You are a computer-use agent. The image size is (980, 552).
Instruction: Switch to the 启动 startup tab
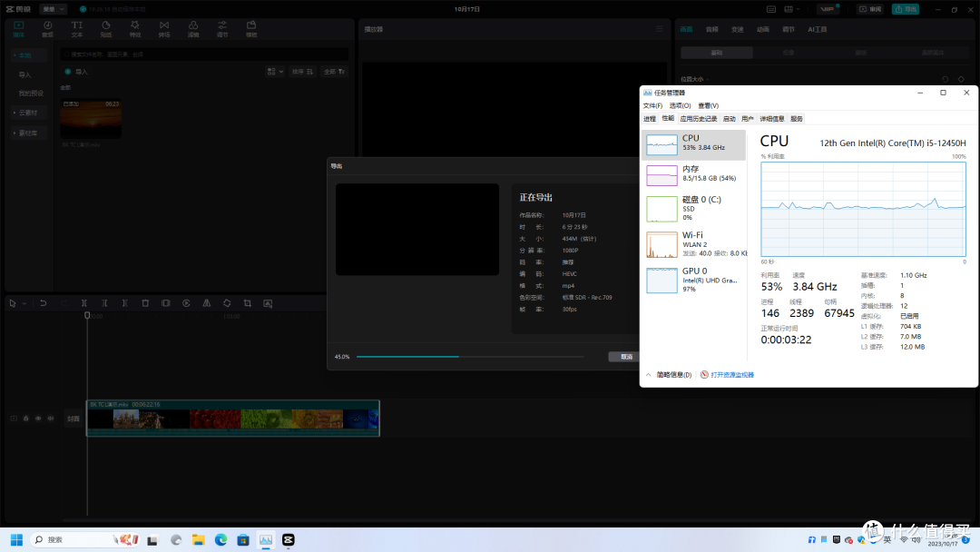(730, 119)
